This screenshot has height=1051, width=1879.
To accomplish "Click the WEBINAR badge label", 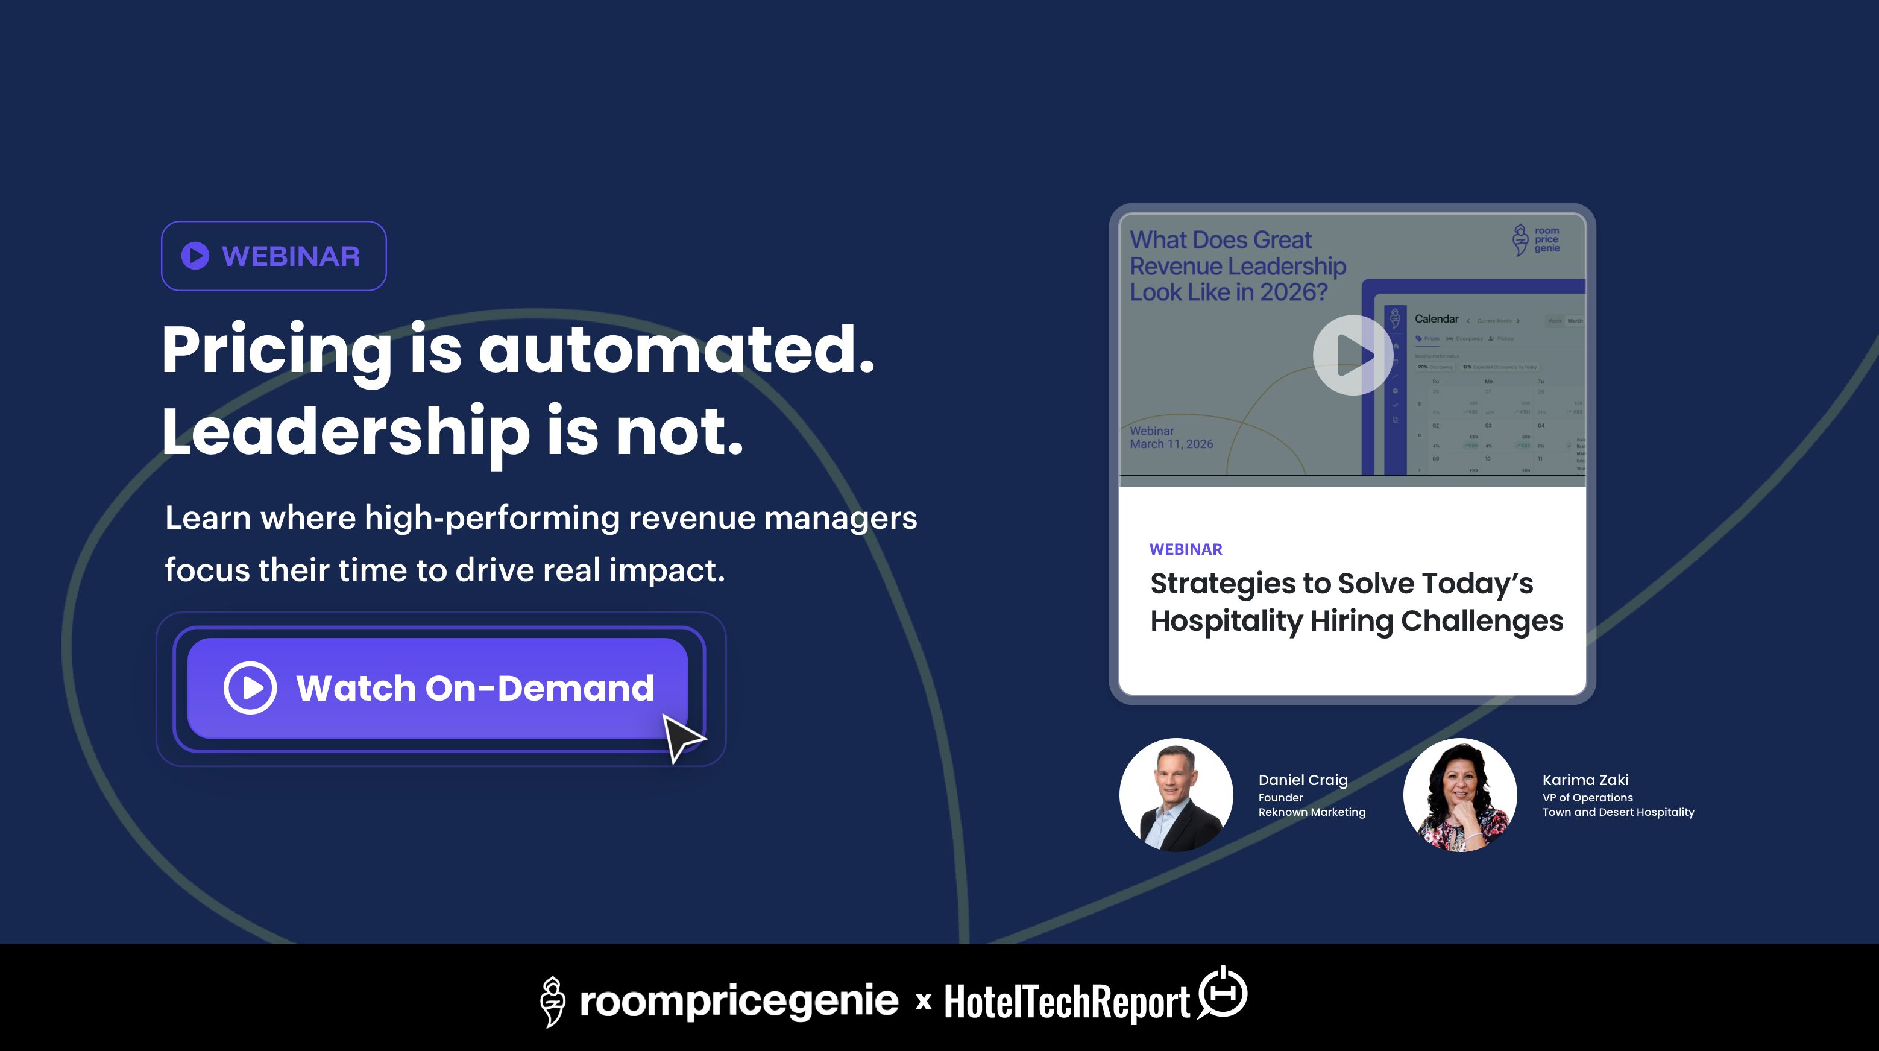I will pos(291,256).
